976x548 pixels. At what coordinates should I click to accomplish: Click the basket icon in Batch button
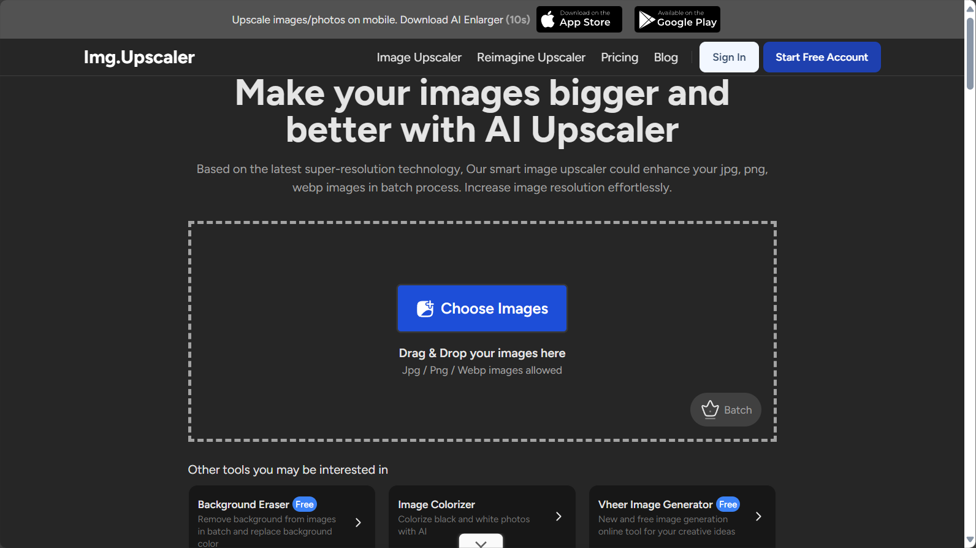click(710, 409)
